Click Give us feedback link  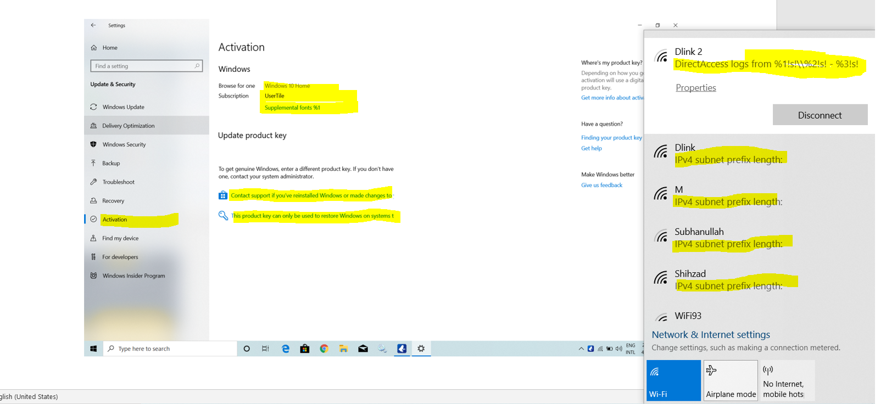pyautogui.click(x=601, y=185)
